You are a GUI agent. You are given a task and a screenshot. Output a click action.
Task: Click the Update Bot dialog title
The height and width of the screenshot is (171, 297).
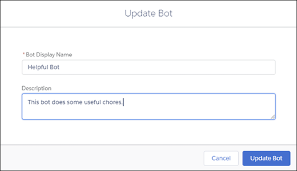[x=148, y=13]
